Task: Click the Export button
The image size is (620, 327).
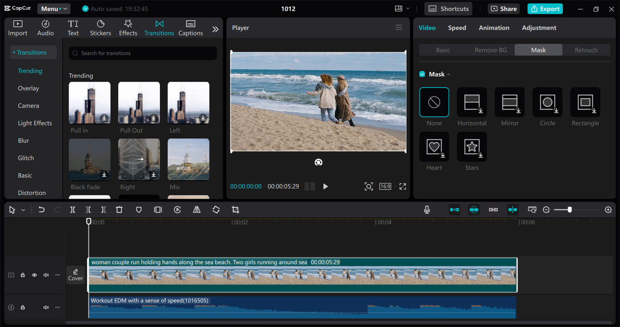Action: (x=545, y=9)
